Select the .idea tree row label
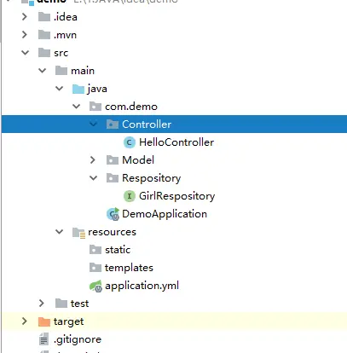Image resolution: width=347 pixels, height=353 pixels. 66,17
